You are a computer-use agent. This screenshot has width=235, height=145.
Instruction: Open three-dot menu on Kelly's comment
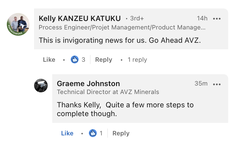(217, 19)
